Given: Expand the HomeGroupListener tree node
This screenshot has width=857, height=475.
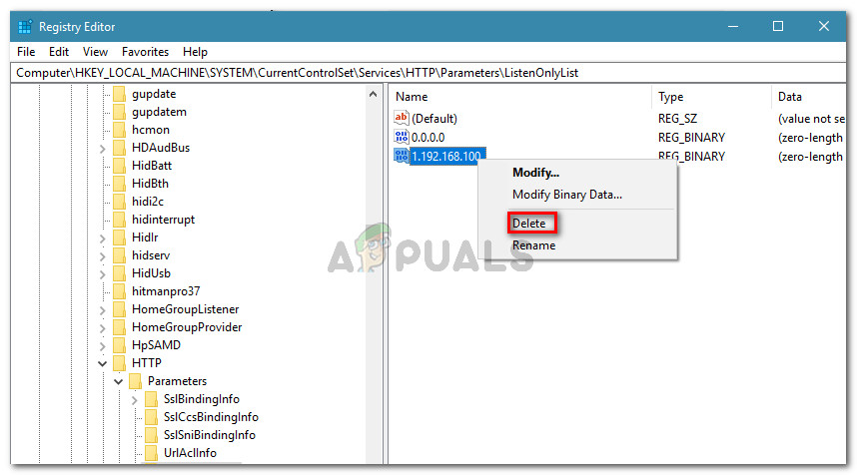Looking at the screenshot, I should 102,310.
